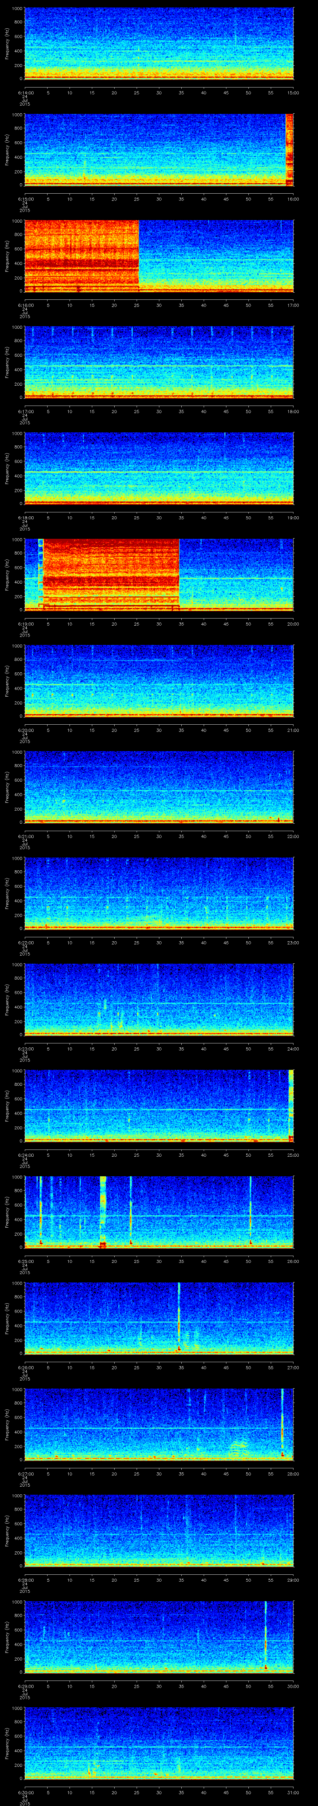
Task: Select the '22:00' end time label
Action: 293,836
